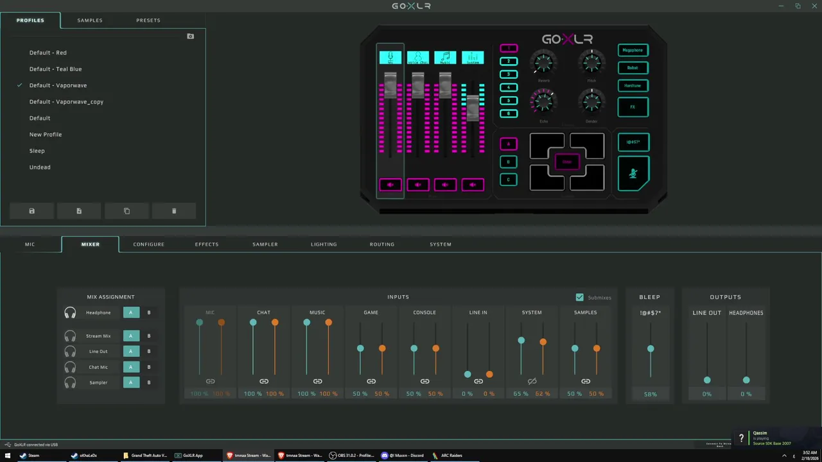Select effects preset 3 on the device

click(x=509, y=74)
